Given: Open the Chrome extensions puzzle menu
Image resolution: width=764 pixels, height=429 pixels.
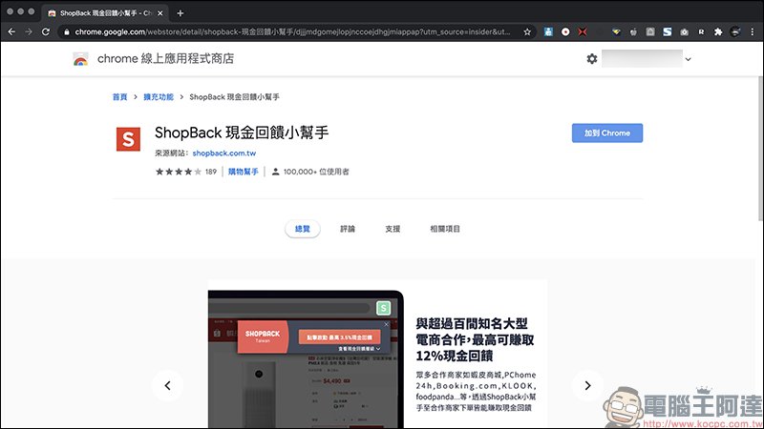Looking at the screenshot, I should pos(718,31).
